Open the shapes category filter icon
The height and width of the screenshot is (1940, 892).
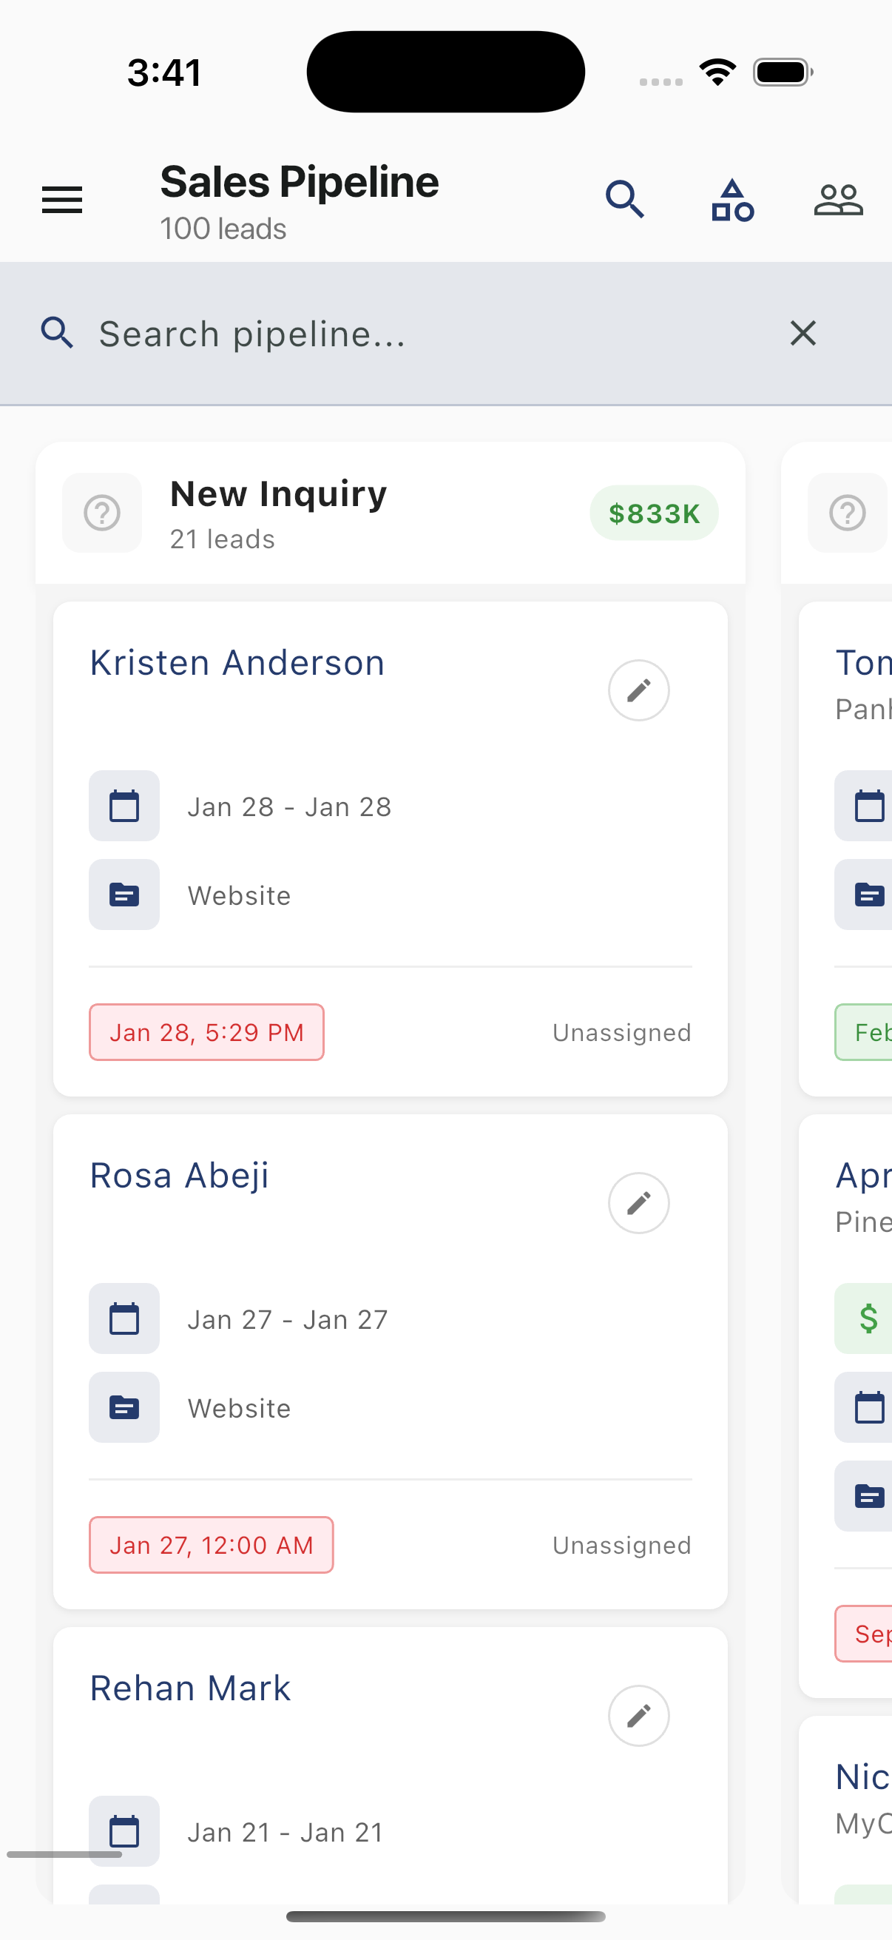pyautogui.click(x=731, y=200)
